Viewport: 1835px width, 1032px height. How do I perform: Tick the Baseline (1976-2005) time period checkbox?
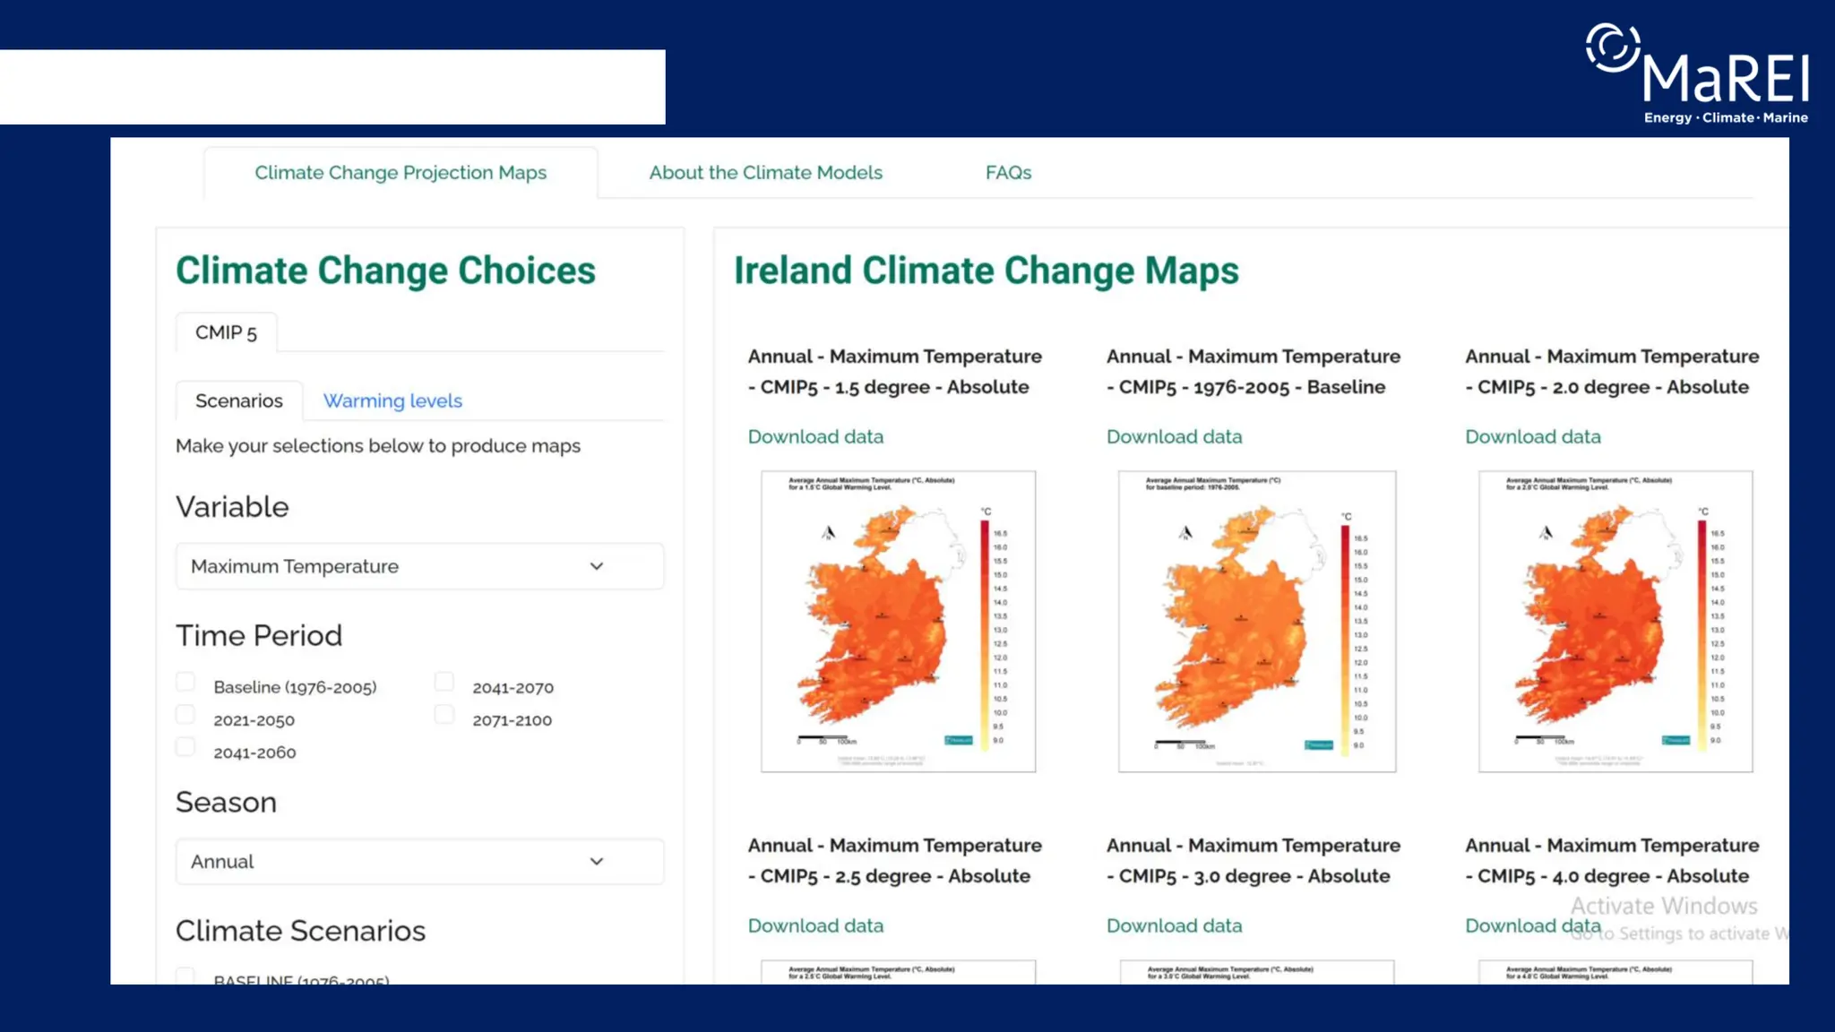(x=185, y=683)
